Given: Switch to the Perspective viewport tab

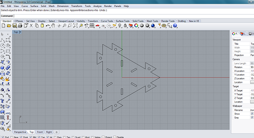Looking at the screenshot, I should point(20,132).
